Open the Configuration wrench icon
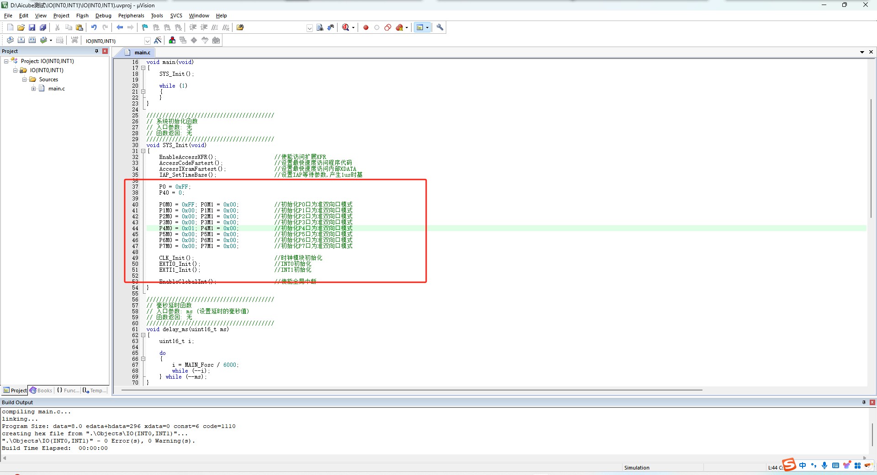This screenshot has width=877, height=475. pos(440,27)
